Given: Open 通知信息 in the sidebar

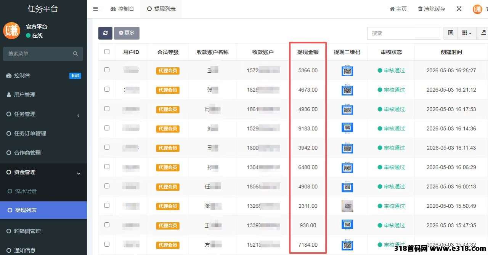Looking at the screenshot, I should coord(43,250).
